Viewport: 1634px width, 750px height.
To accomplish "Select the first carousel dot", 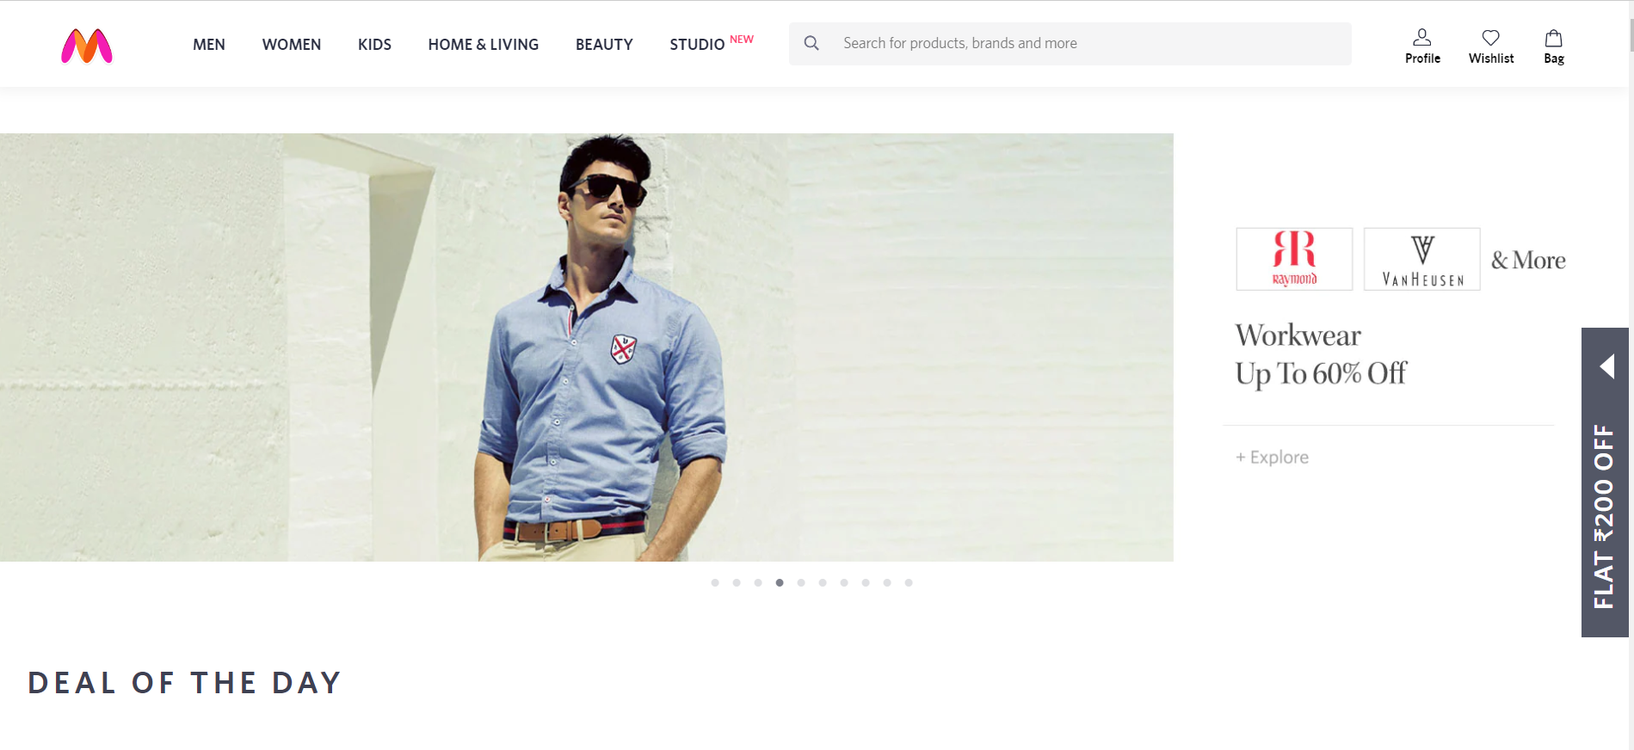I will (x=715, y=583).
